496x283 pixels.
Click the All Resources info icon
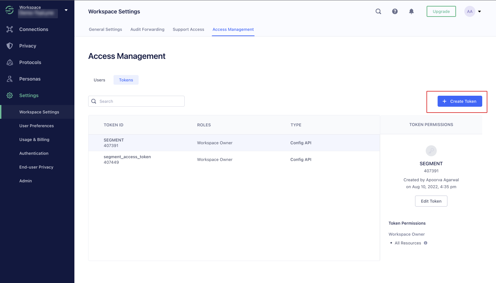tap(425, 243)
